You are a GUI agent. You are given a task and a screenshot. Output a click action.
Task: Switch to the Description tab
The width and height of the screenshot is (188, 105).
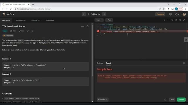pos(6,20)
